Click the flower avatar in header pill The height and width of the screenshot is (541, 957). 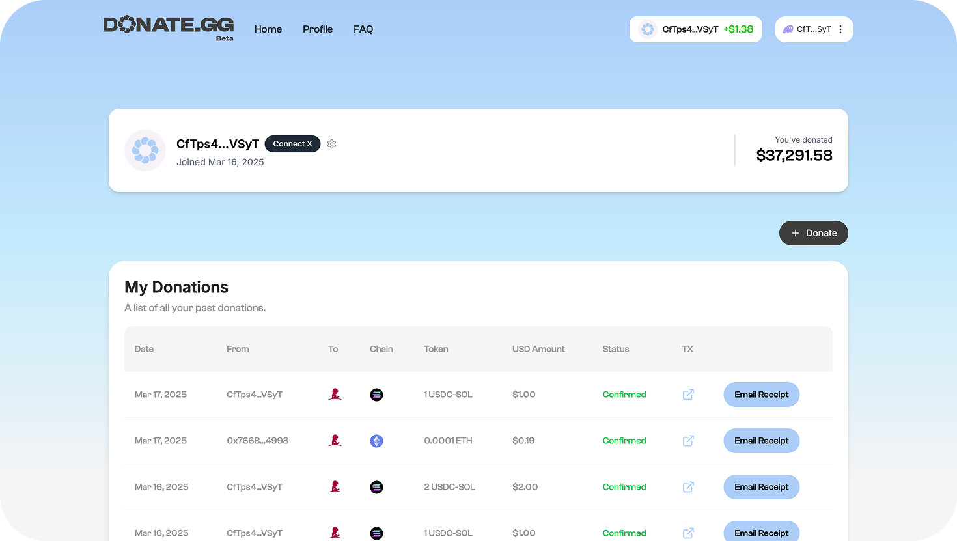[x=647, y=29]
